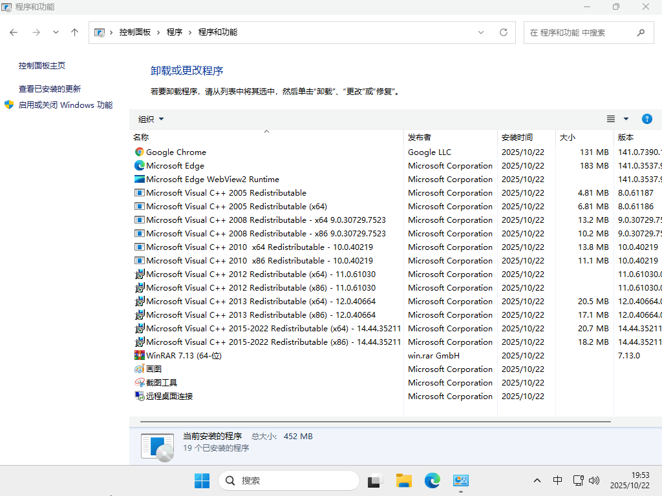Click the change view icon on the toolbar
This screenshot has height=496, width=662.
610,119
